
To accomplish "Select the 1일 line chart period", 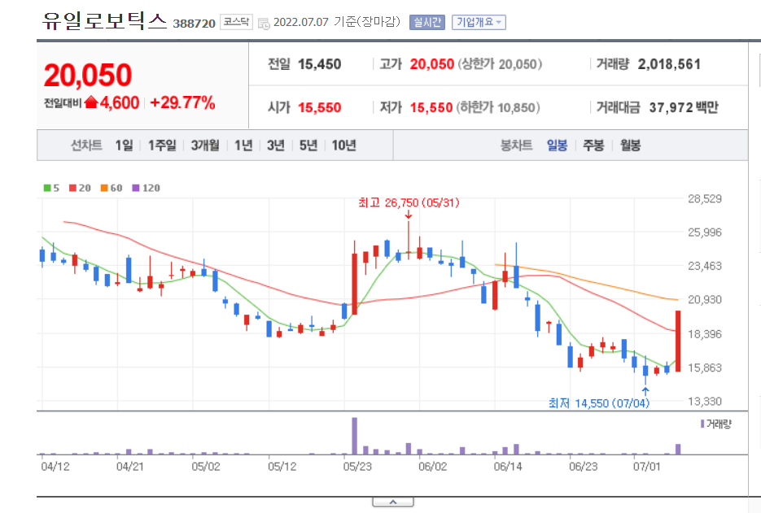I will point(124,145).
